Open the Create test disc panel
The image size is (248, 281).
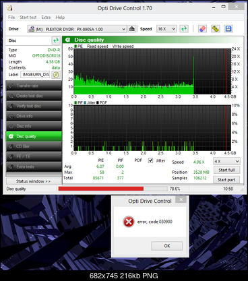[34, 96]
